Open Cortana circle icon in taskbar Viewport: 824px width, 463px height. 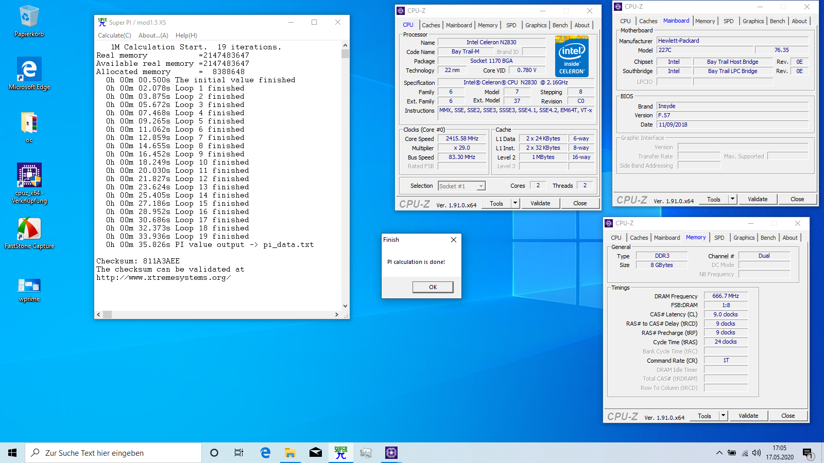(214, 453)
